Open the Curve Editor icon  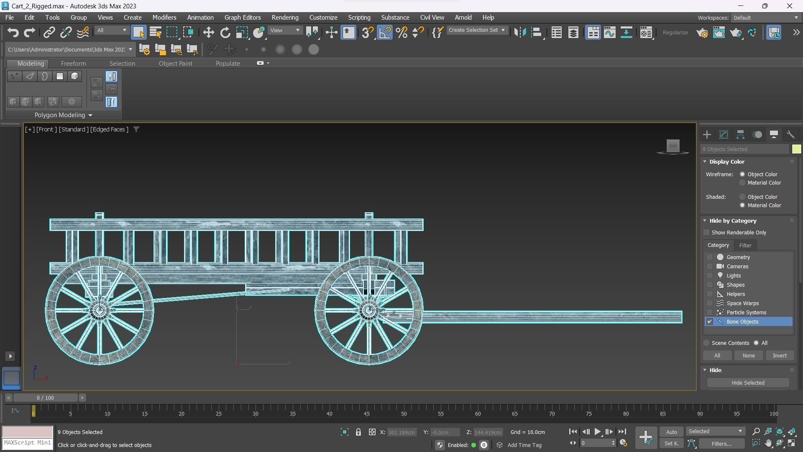[609, 33]
